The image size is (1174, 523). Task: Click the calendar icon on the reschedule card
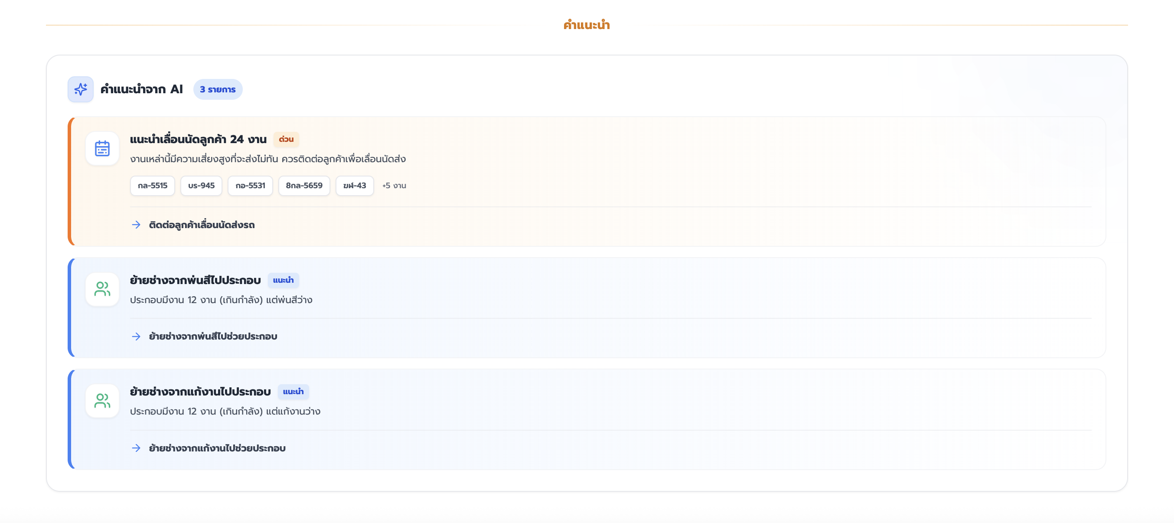point(102,149)
